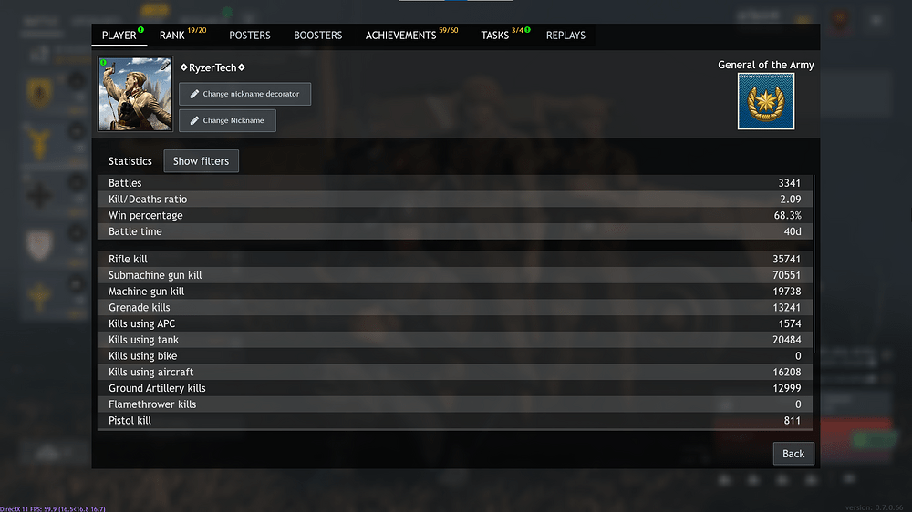Open the RANK tab
Viewport: 912px width, 512px height.
pyautogui.click(x=172, y=36)
